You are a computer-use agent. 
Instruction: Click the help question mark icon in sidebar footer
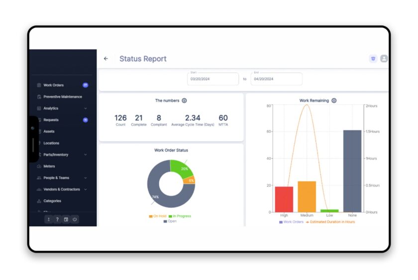point(57,219)
